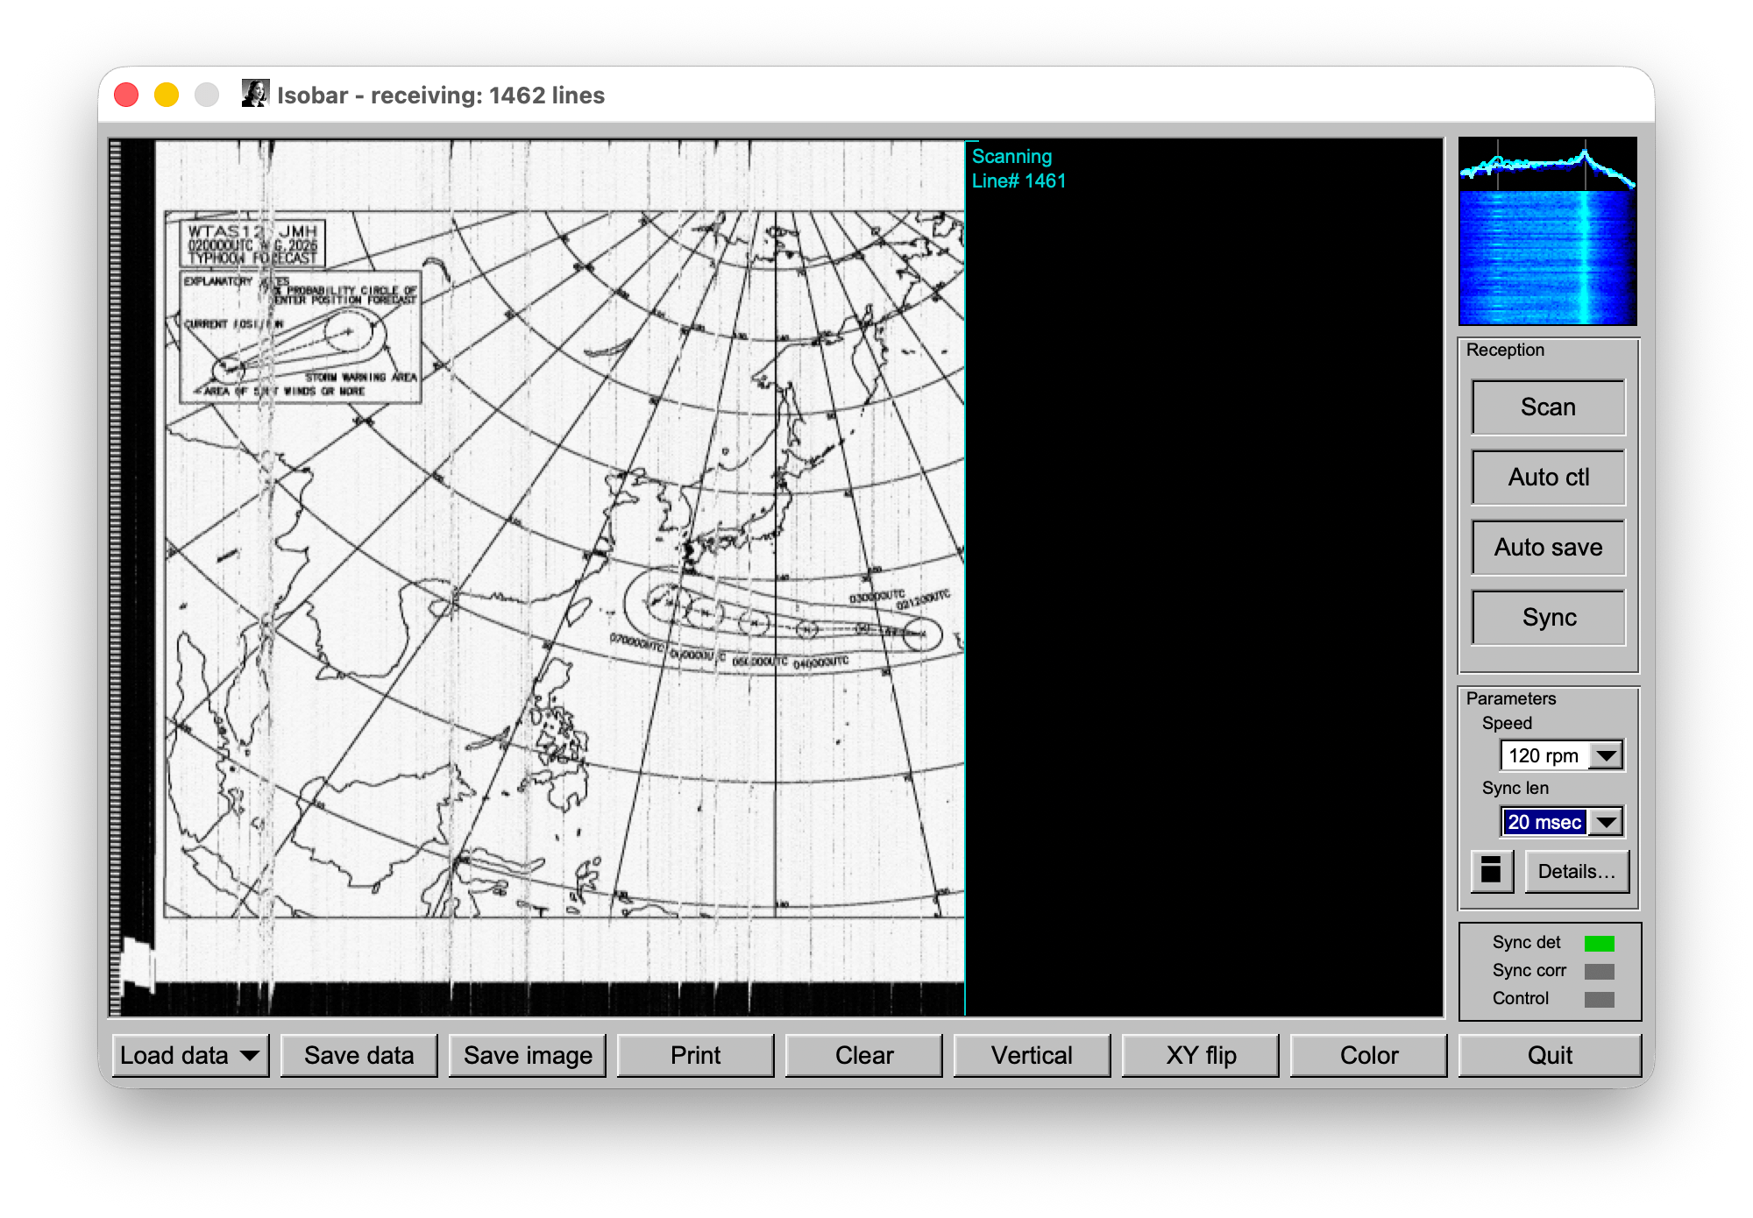
Task: Open the Load data dropdown
Action: coord(190,1055)
